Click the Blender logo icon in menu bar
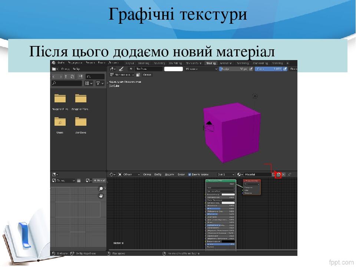 click(x=53, y=63)
